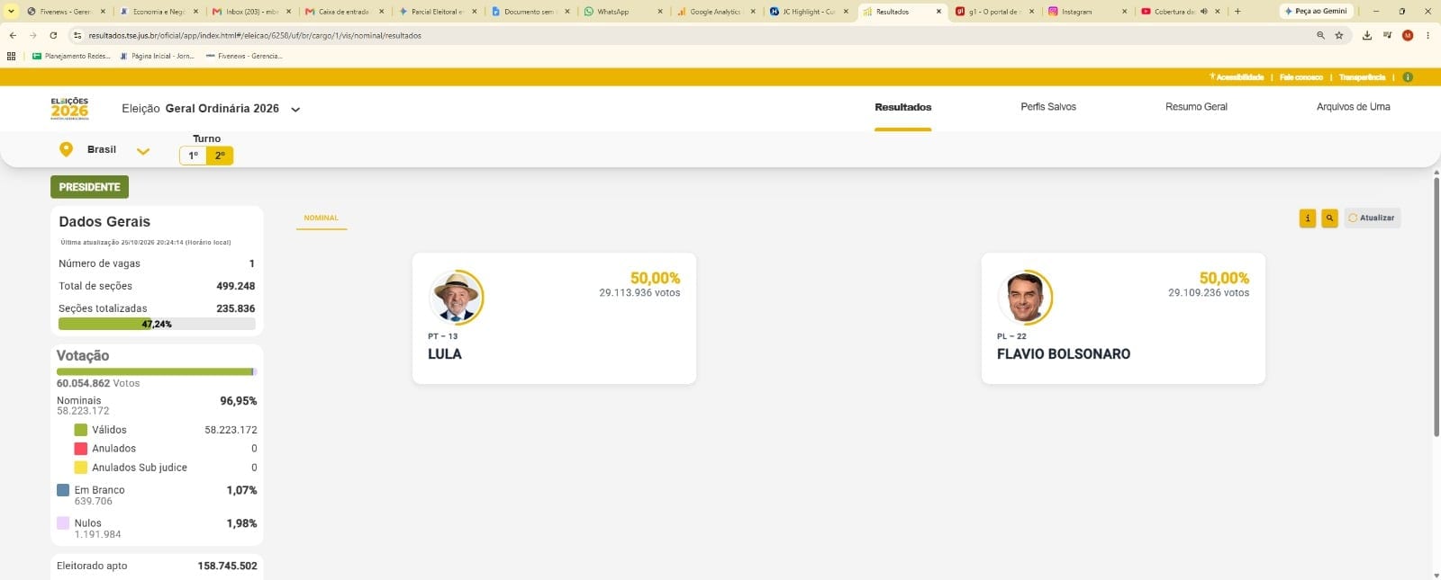Open the Resumo Geral navigation tab
1441x580 pixels.
pos(1196,107)
